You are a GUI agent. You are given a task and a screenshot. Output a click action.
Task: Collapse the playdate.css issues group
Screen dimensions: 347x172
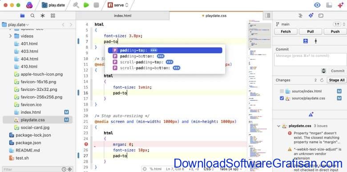click(278, 126)
